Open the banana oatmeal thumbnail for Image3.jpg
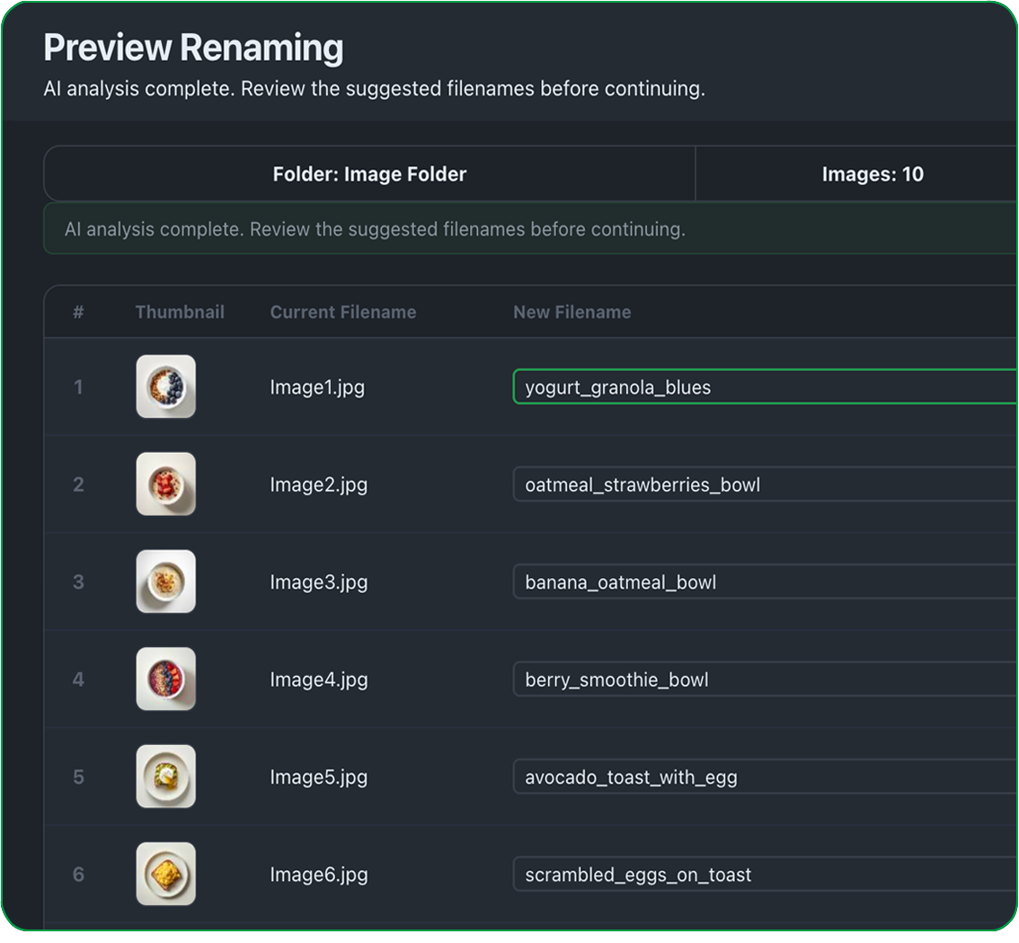Viewport: 1019px width, 943px height. (x=165, y=582)
